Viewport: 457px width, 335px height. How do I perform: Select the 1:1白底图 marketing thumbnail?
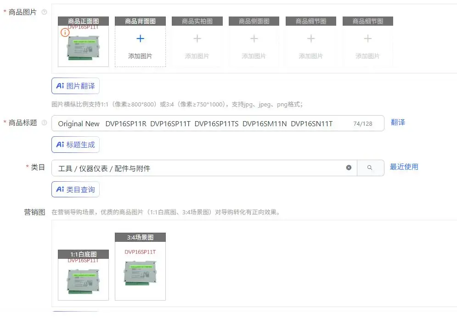coord(83,275)
